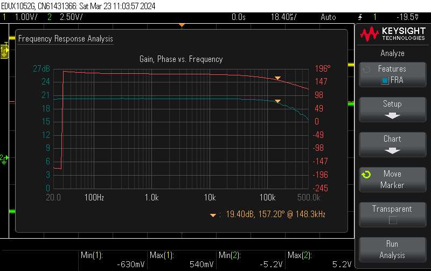431x271 pixels.
Task: Click the channel 2 scale 2.50V/
Action: 71,17
